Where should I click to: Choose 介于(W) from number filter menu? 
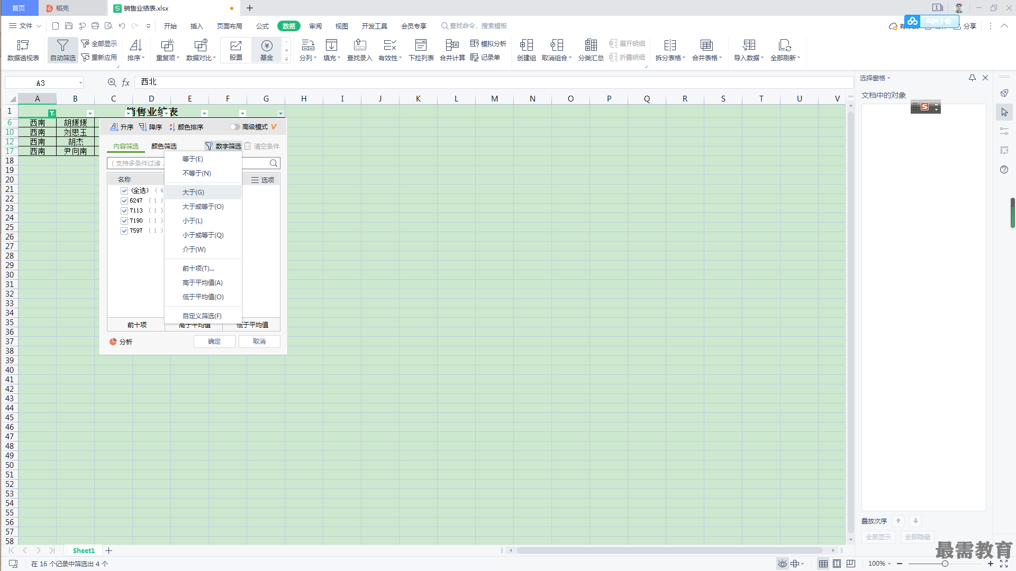click(x=203, y=249)
